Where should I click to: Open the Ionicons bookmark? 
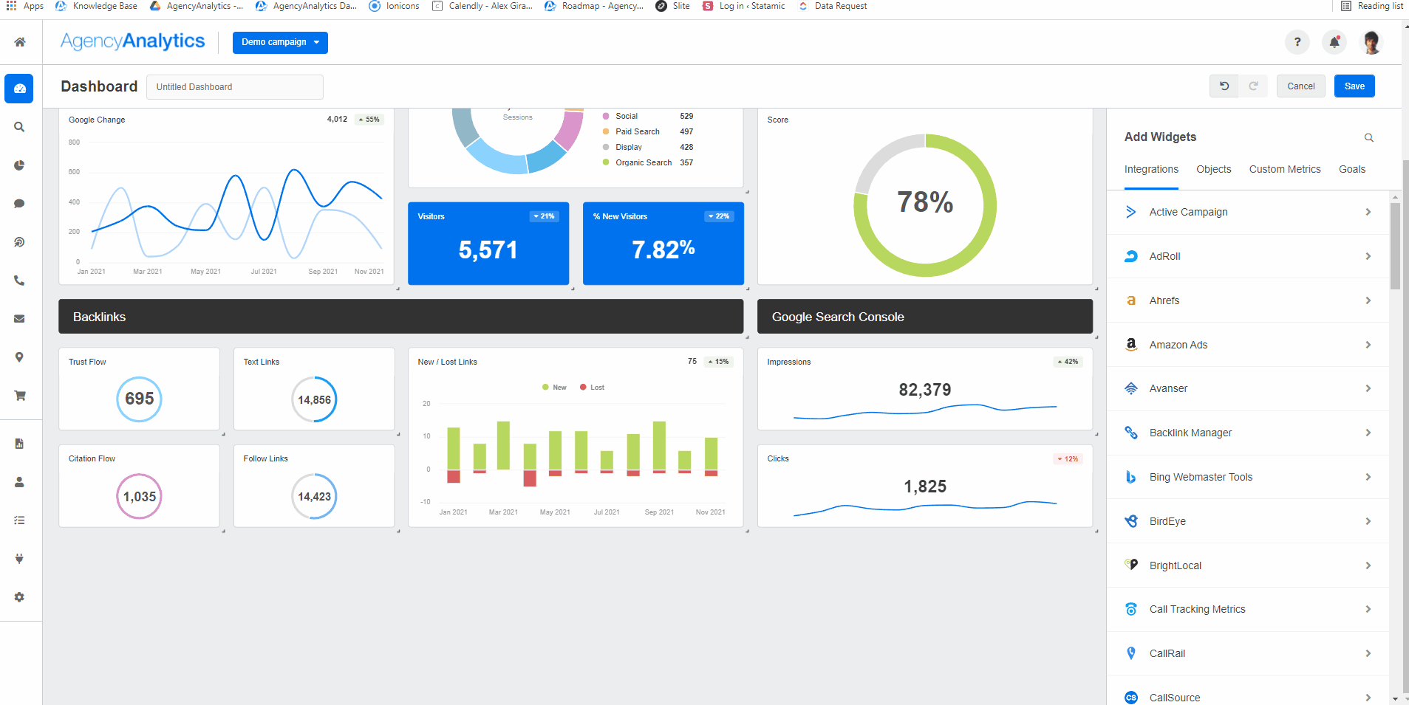pos(394,6)
